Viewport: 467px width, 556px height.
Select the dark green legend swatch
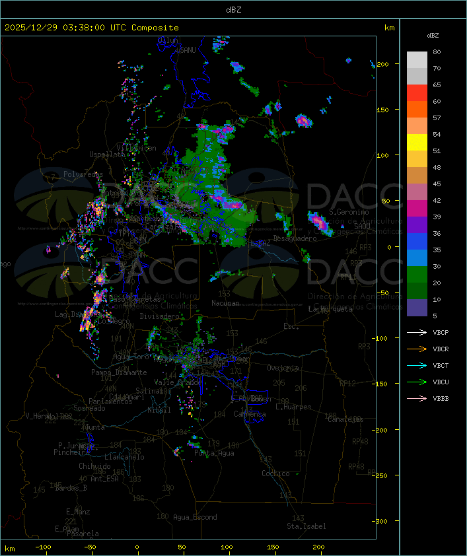click(417, 291)
